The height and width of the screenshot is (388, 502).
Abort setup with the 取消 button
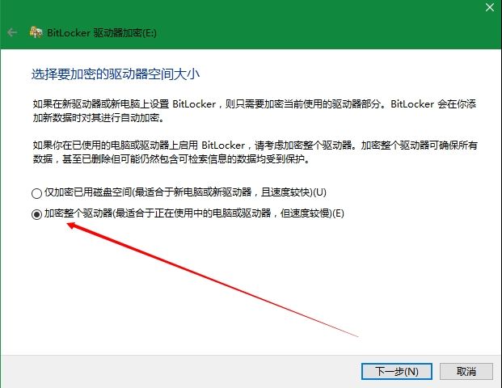pos(466,371)
